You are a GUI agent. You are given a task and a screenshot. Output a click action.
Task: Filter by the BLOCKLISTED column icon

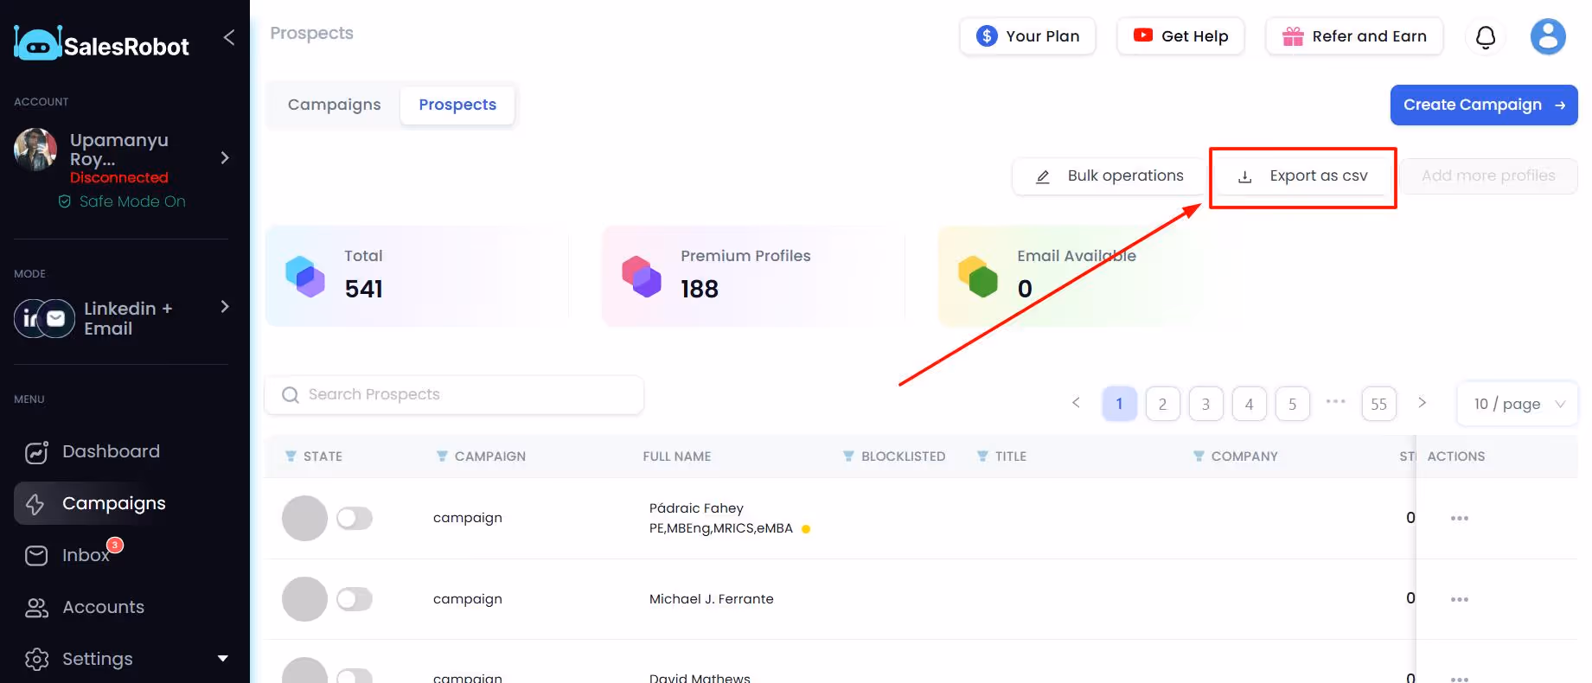point(848,456)
